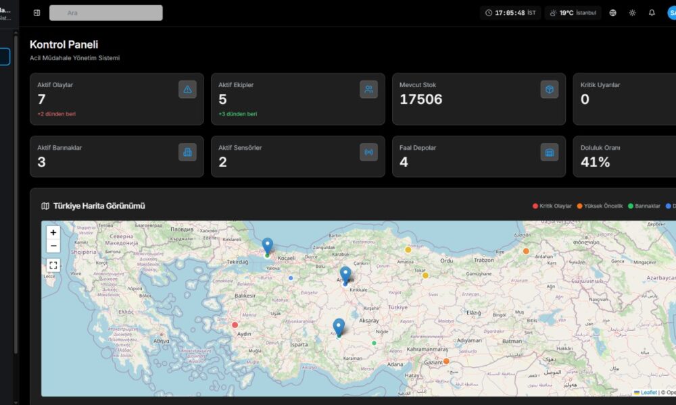
Task: Open notifications via the bell icon
Action: [x=652, y=13]
